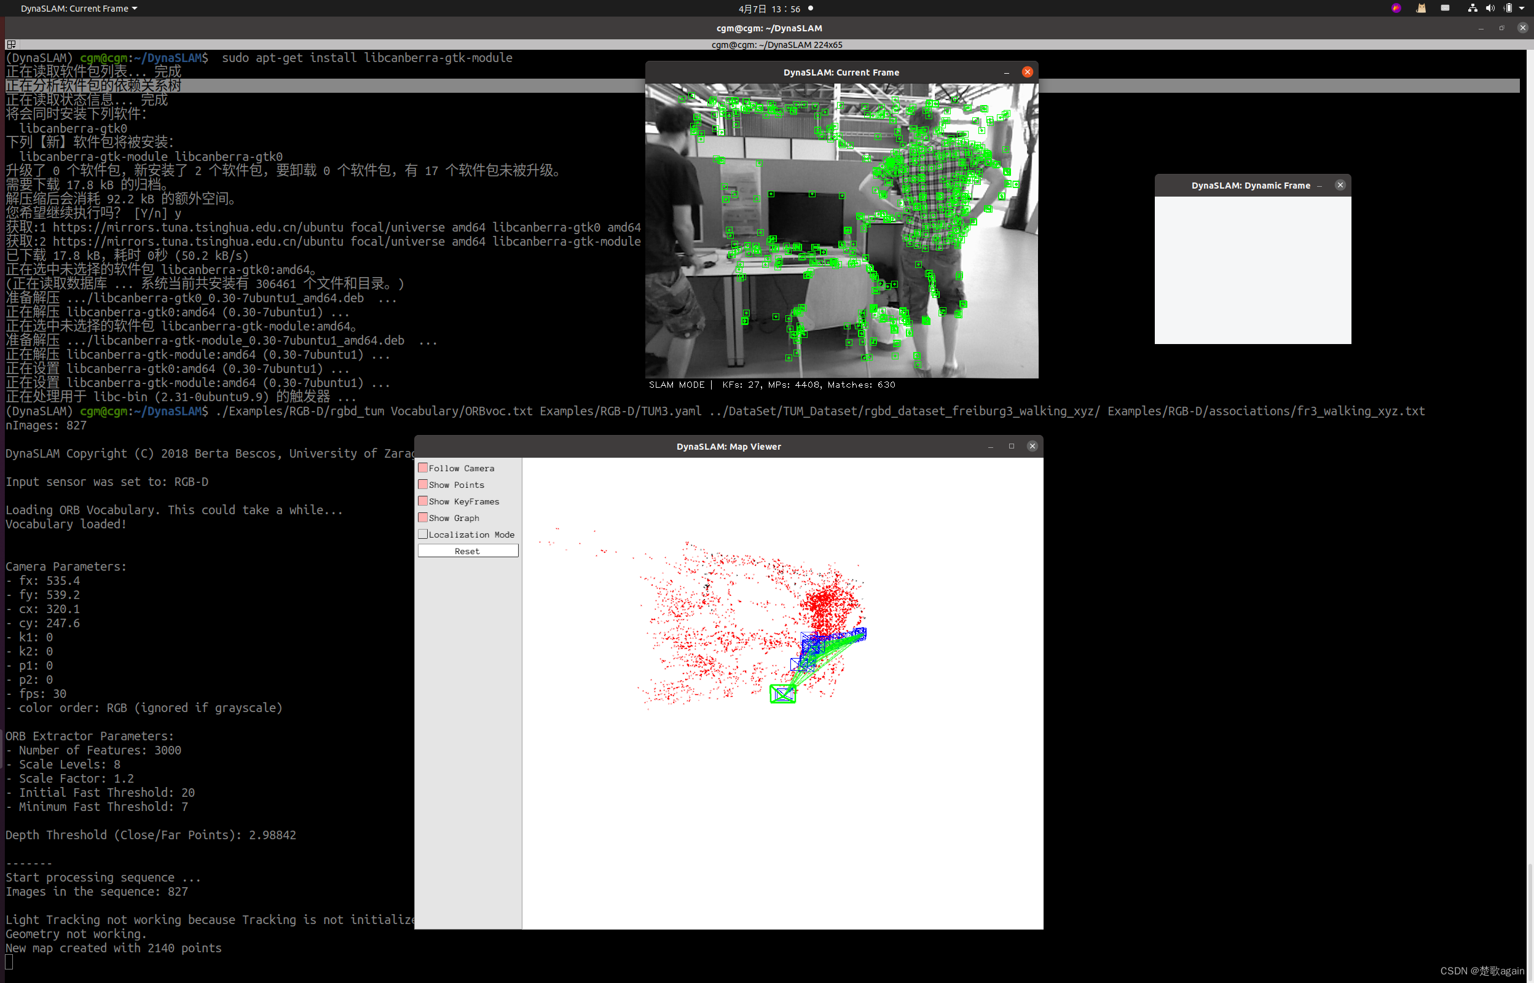Close the DynaSLAM: Dynamic Frame window
This screenshot has height=983, width=1534.
point(1340,185)
